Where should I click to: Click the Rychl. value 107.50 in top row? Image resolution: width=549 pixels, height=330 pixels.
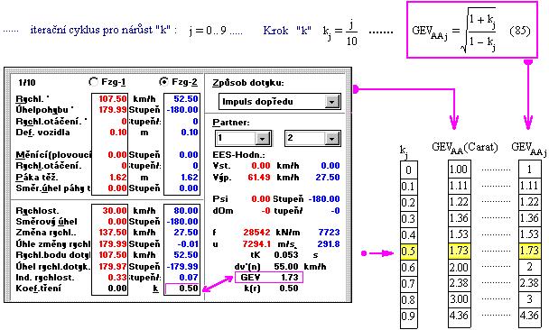tap(112, 99)
